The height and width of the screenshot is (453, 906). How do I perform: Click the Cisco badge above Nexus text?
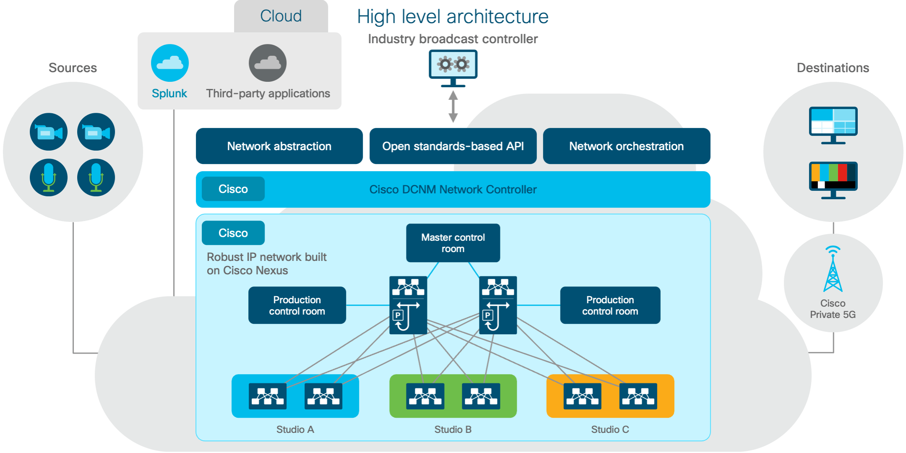point(233,233)
